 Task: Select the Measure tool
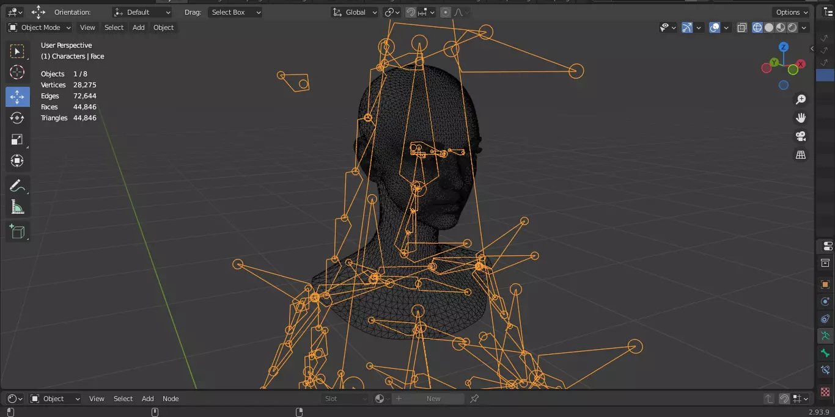click(x=17, y=208)
